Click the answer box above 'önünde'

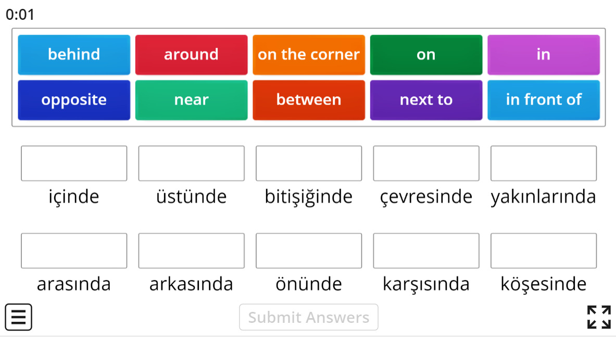308,250
